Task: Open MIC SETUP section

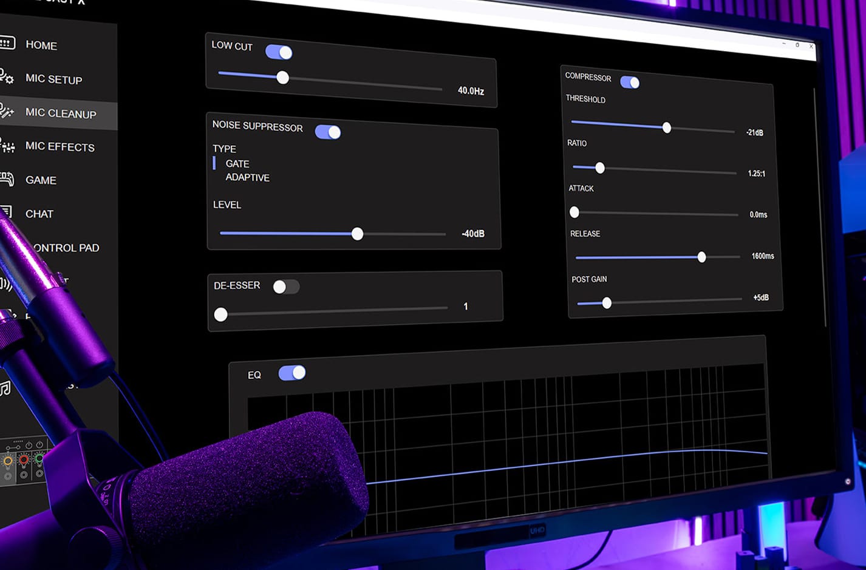Action: point(53,79)
